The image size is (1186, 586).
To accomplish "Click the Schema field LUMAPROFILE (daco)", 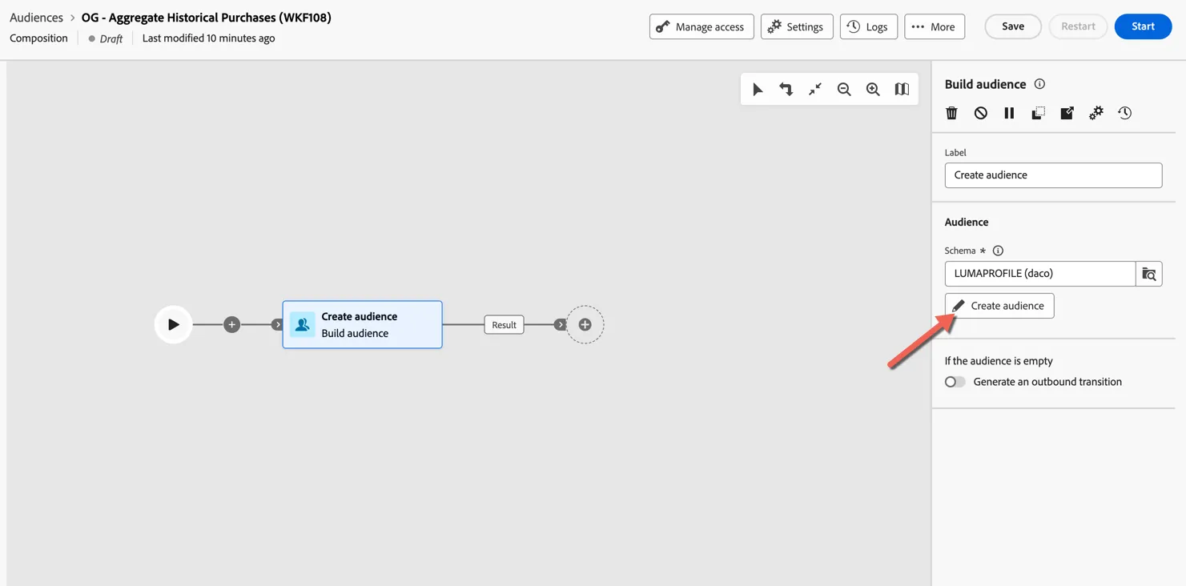I will coord(1039,274).
